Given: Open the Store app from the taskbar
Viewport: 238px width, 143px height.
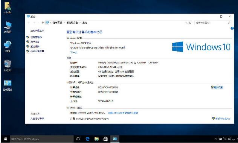Looking at the screenshot, I should (105, 139).
